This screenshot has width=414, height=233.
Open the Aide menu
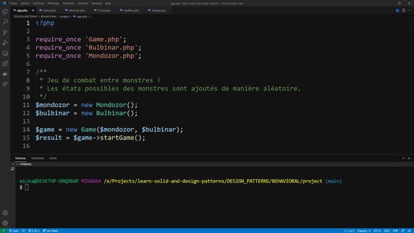108,3
